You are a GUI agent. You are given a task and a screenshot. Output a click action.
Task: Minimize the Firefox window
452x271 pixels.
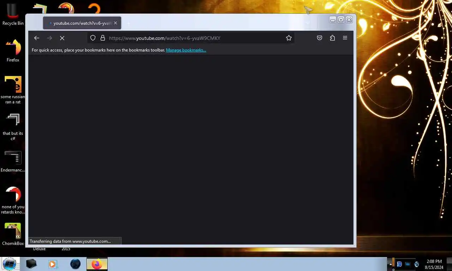(x=333, y=20)
